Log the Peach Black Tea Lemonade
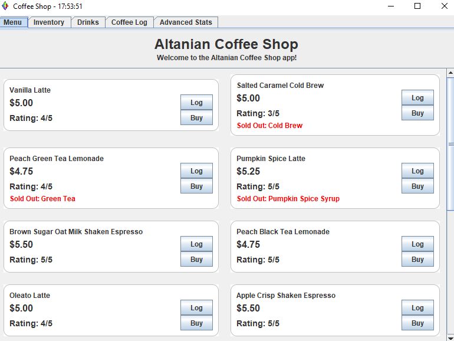The width and height of the screenshot is (454, 341). 417,244
